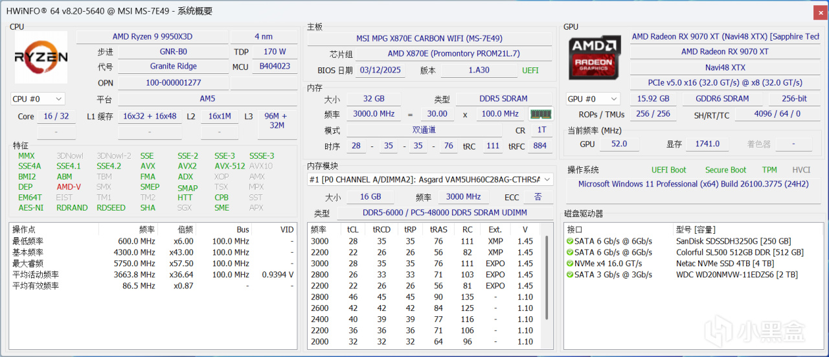This screenshot has width=829, height=357.
Task: Click the red AMD-V feature flag
Action: pos(69,187)
